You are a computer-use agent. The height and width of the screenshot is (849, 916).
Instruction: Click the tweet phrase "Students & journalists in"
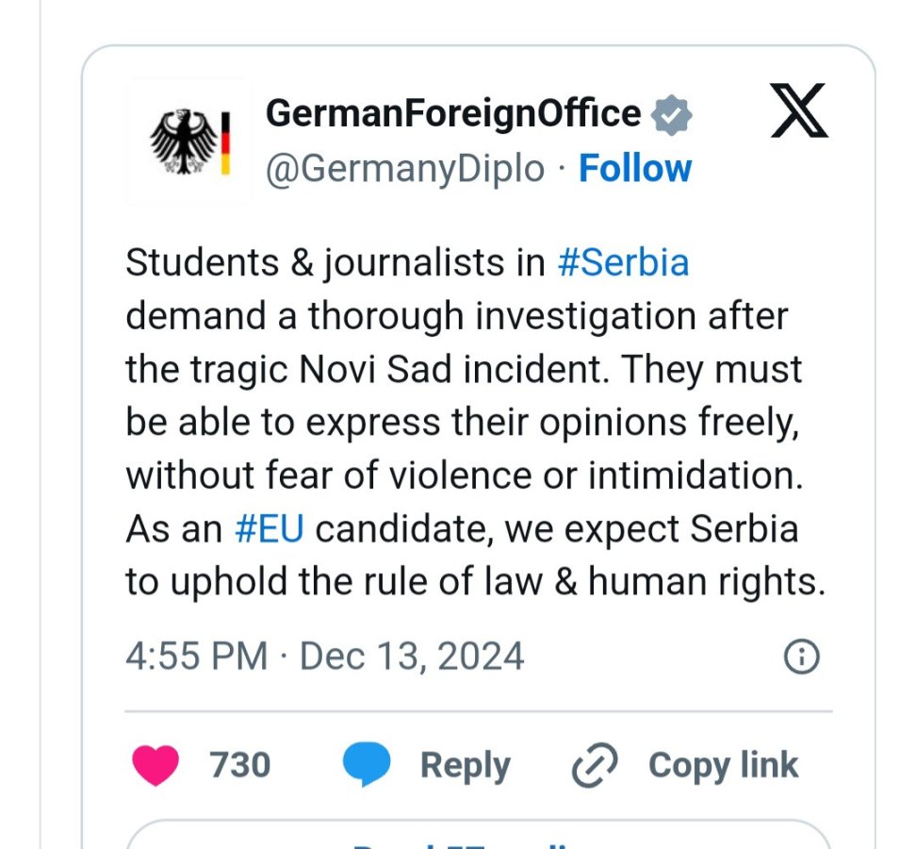click(335, 262)
